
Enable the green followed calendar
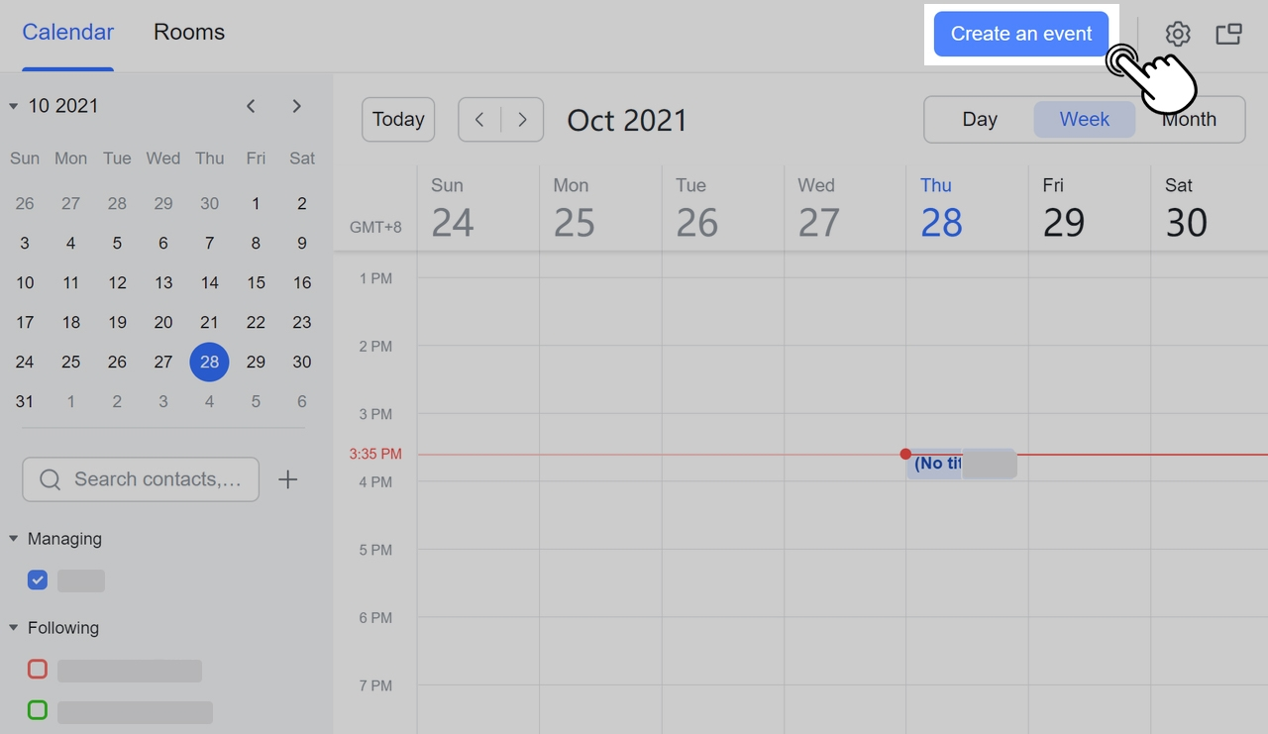[x=37, y=710]
